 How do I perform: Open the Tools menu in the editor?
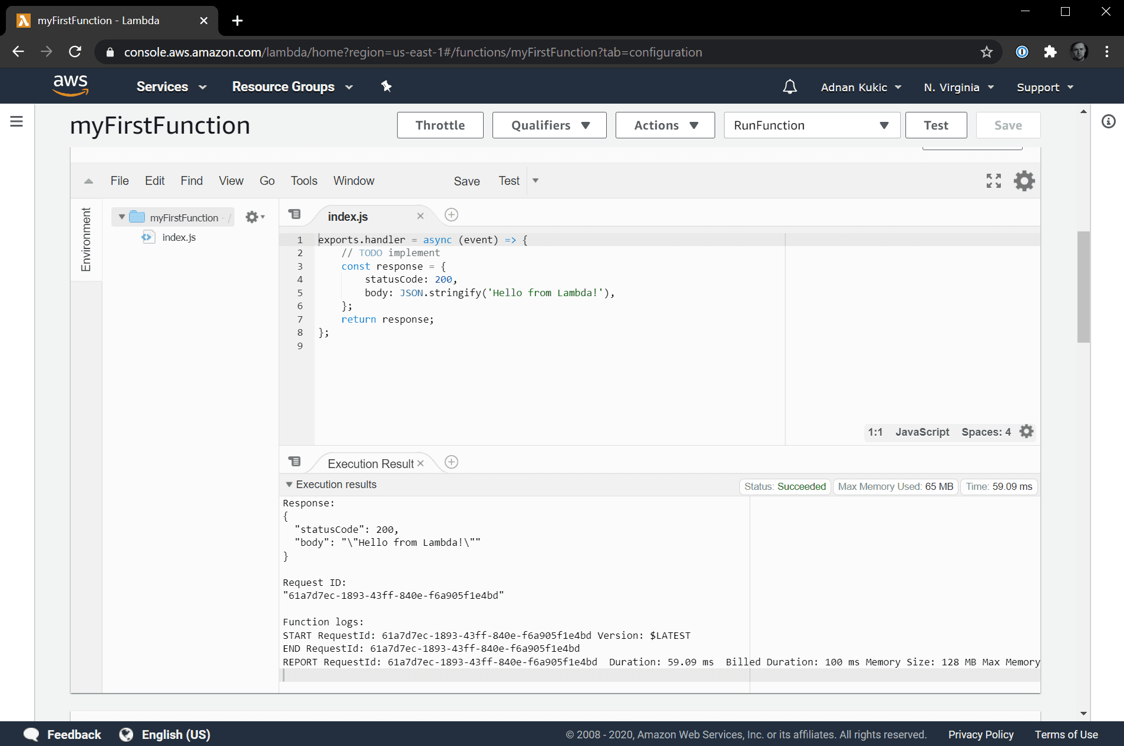point(303,181)
